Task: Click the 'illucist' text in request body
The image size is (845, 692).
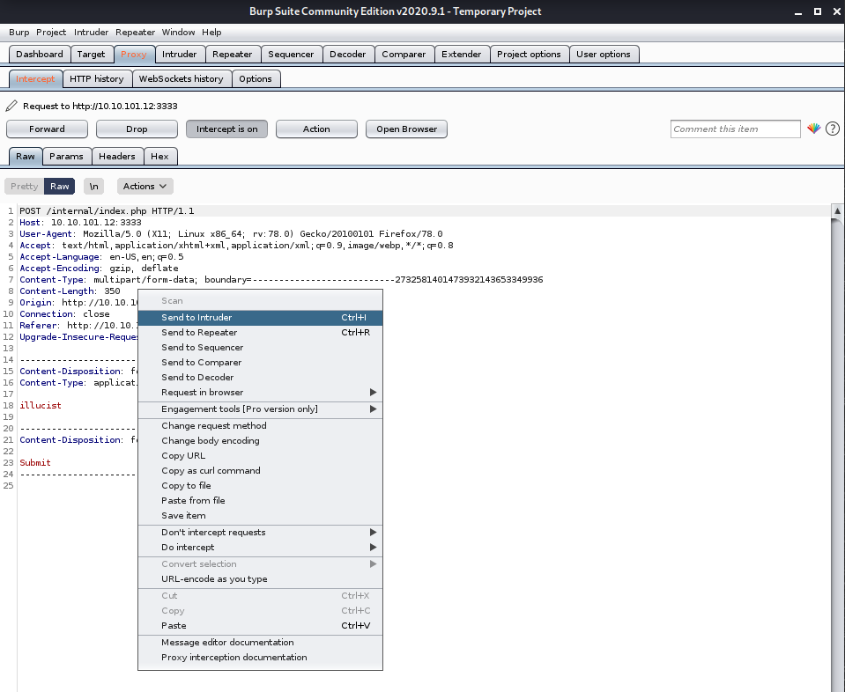Action: [41, 406]
